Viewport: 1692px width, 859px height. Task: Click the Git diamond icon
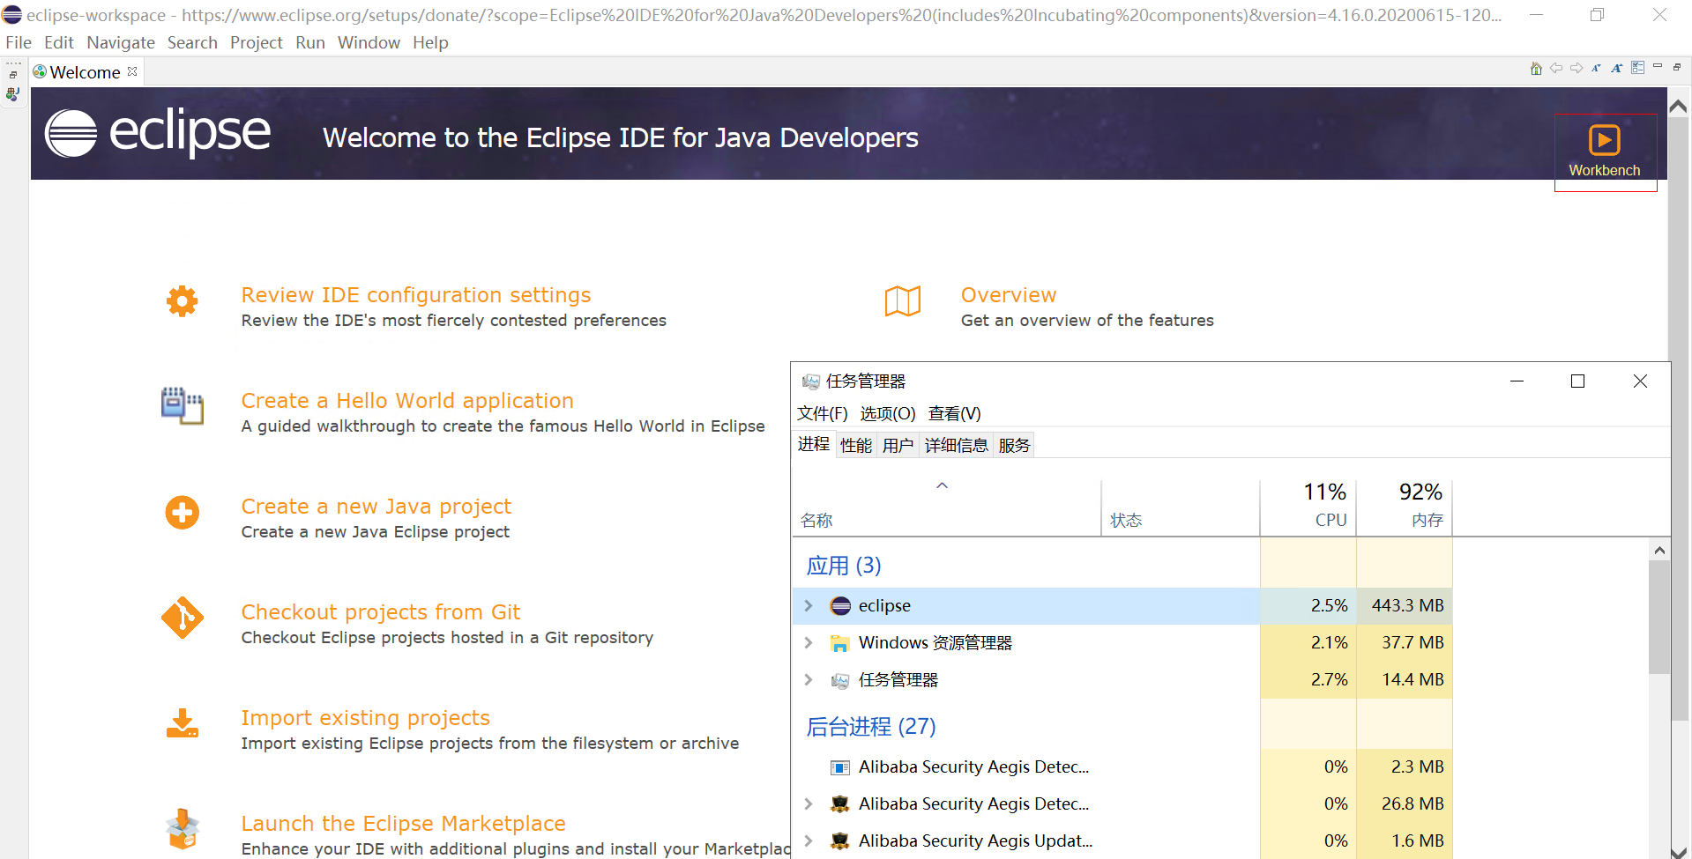(183, 618)
